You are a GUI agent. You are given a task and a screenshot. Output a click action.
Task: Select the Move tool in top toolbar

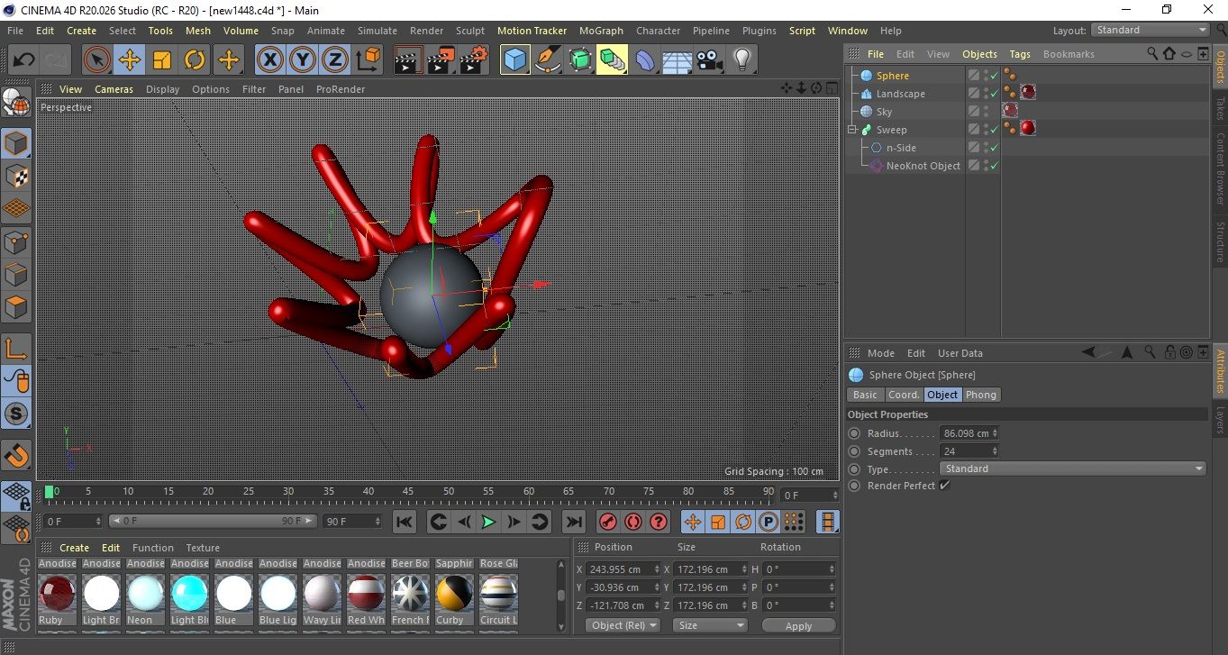129,60
